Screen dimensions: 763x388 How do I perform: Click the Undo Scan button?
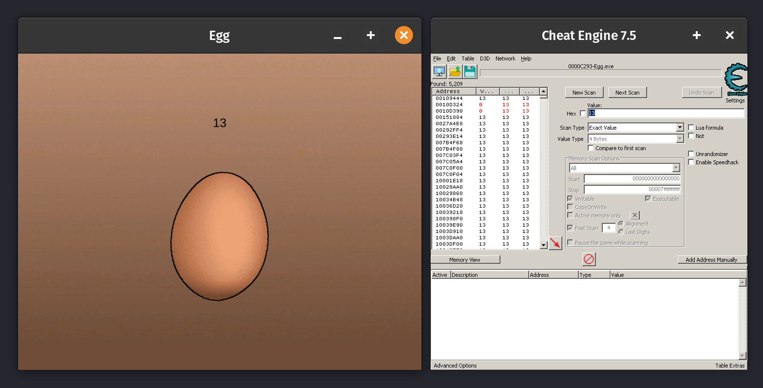tap(702, 93)
